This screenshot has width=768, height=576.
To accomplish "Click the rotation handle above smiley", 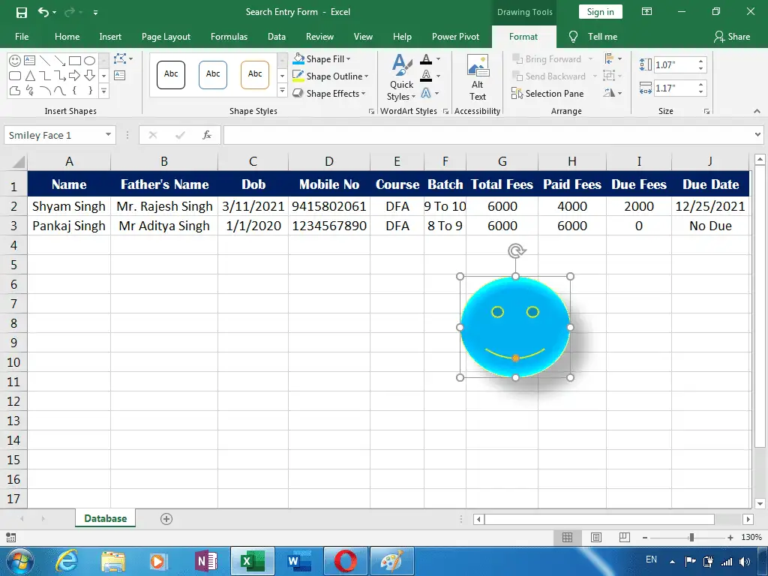I will coord(516,250).
